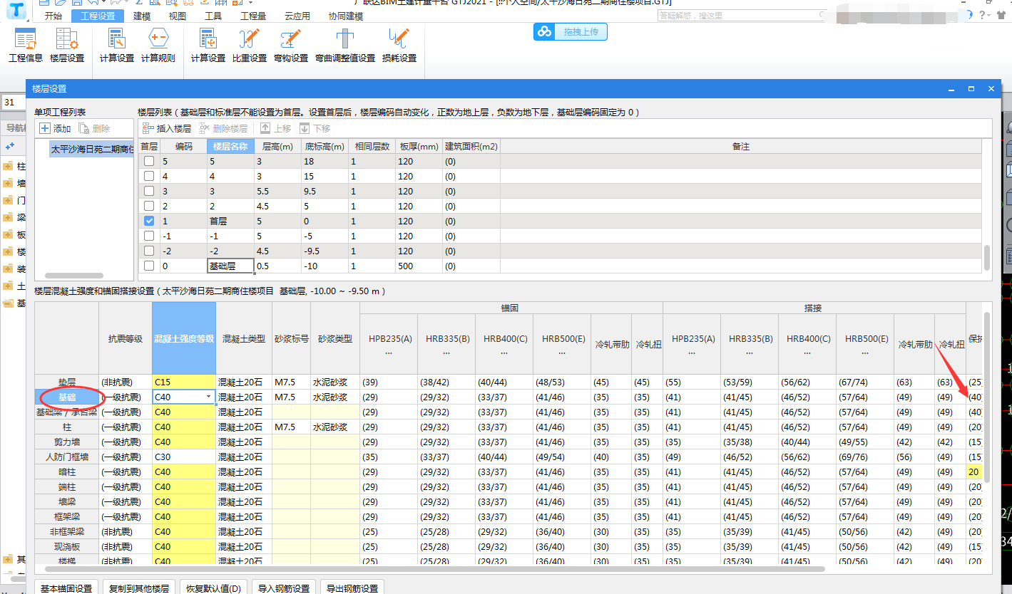
Task: Click the 拖拽上传 cloud upload button
Action: (571, 31)
